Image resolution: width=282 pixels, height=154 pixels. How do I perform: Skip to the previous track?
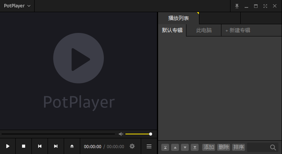(40, 146)
